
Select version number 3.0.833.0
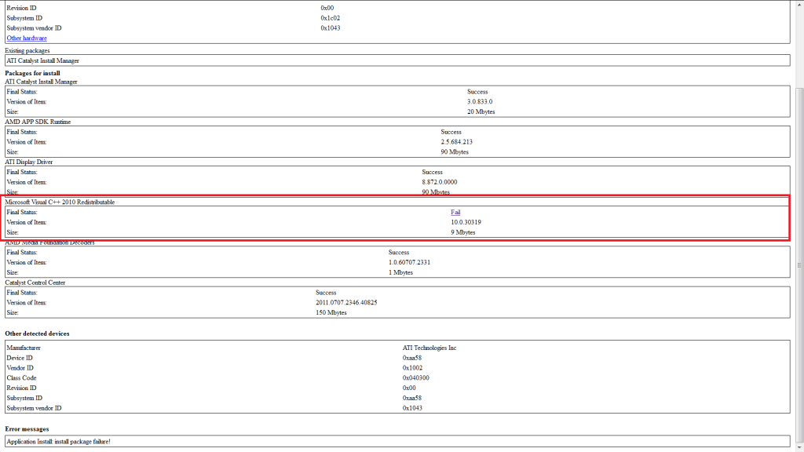[x=480, y=101]
